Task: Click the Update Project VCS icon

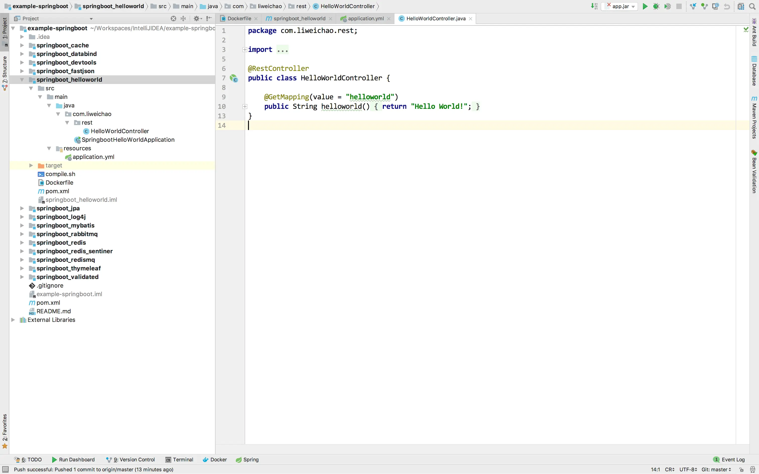Action: point(693,6)
